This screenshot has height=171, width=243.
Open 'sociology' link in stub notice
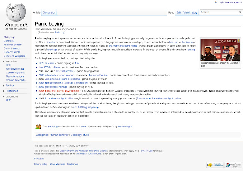point(53,126)
